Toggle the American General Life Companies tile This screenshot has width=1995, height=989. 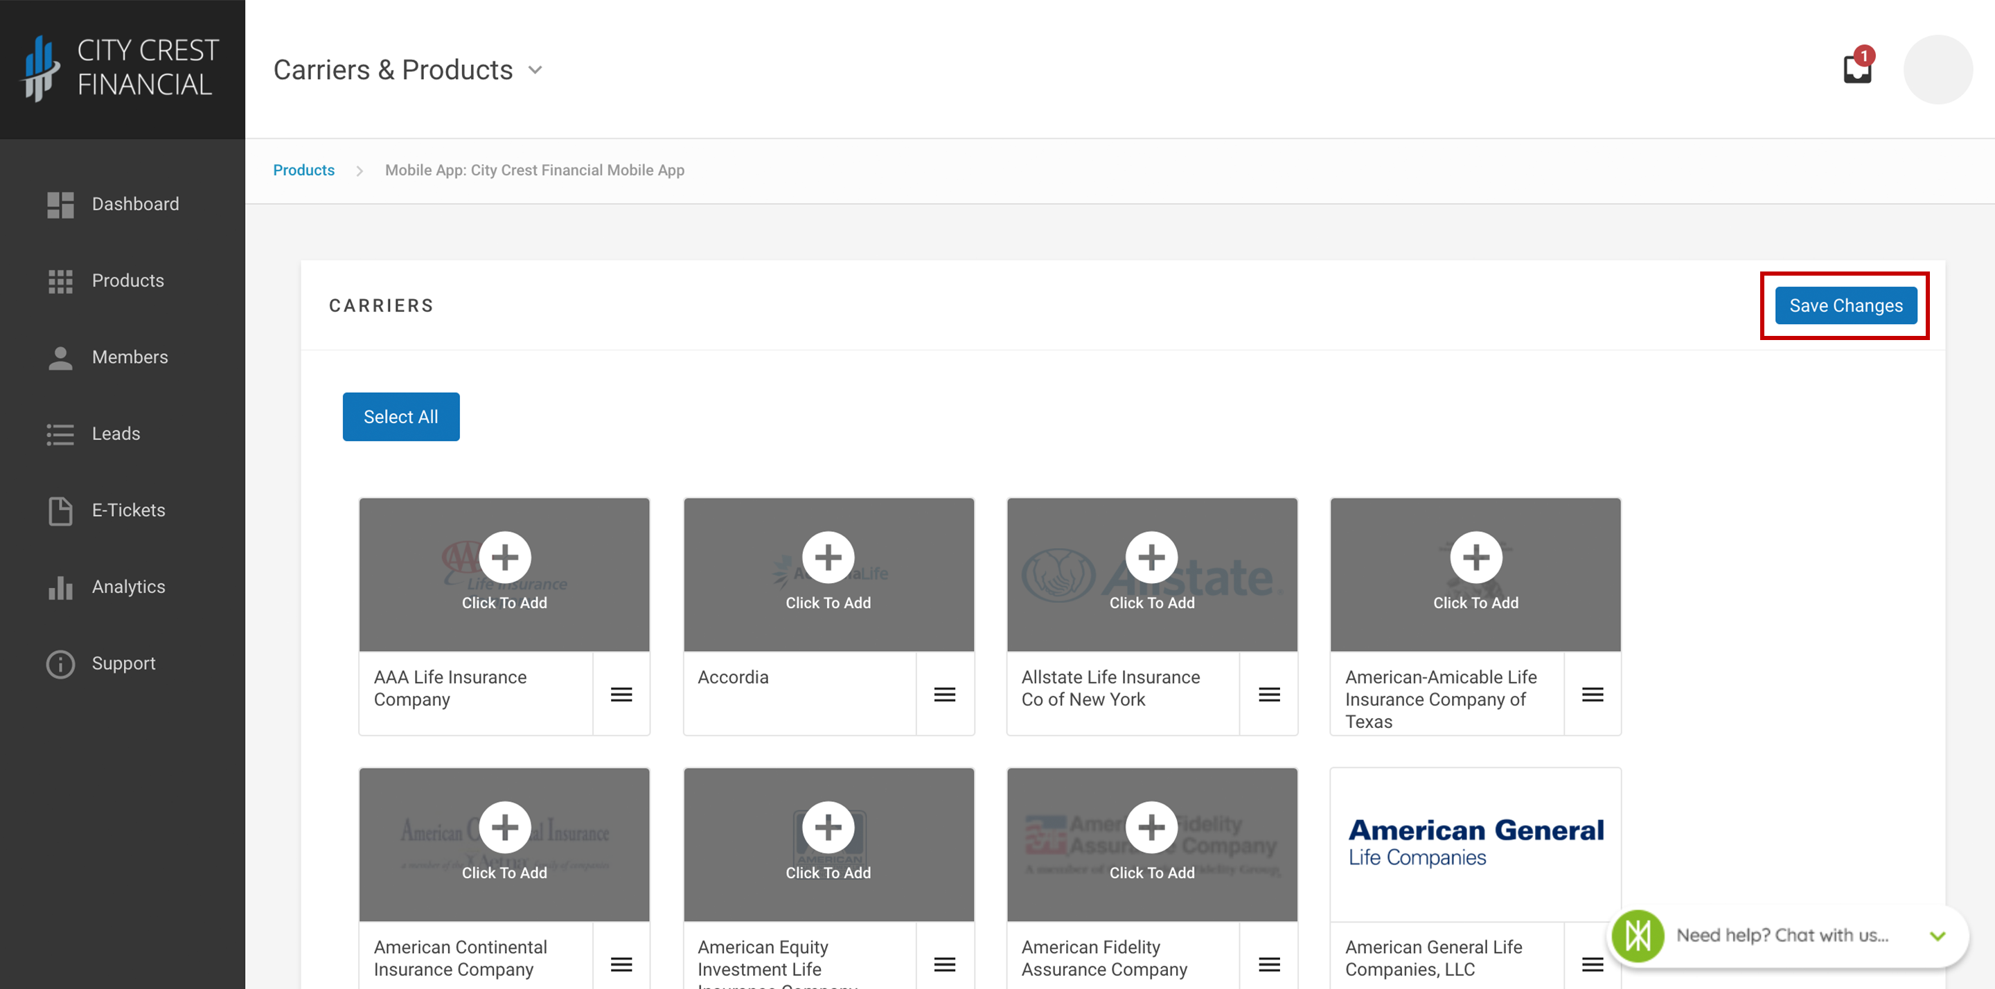(1475, 845)
